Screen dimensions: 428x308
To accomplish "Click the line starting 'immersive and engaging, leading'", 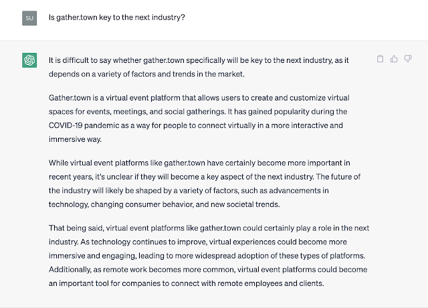I will click(207, 256).
